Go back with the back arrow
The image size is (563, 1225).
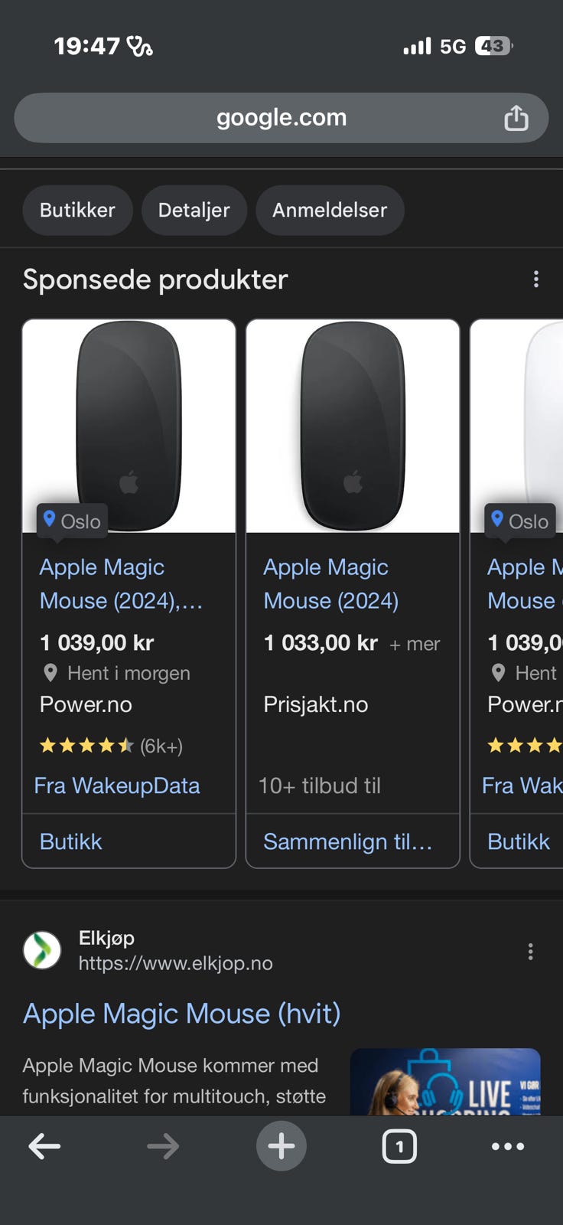pos(44,1146)
